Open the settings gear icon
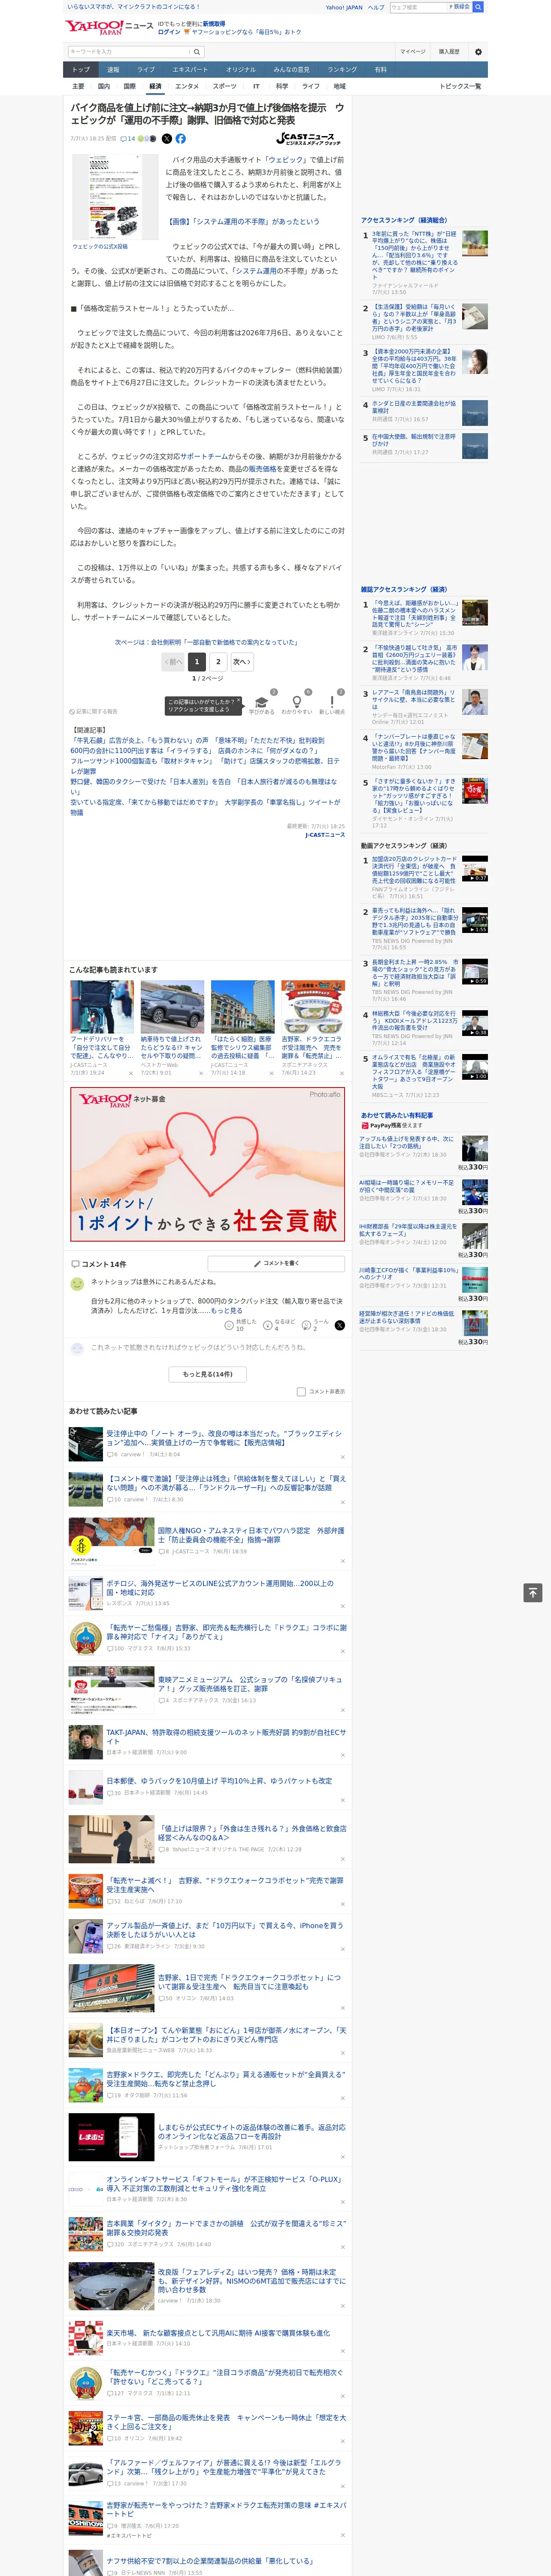551x2576 pixels. coord(478,52)
